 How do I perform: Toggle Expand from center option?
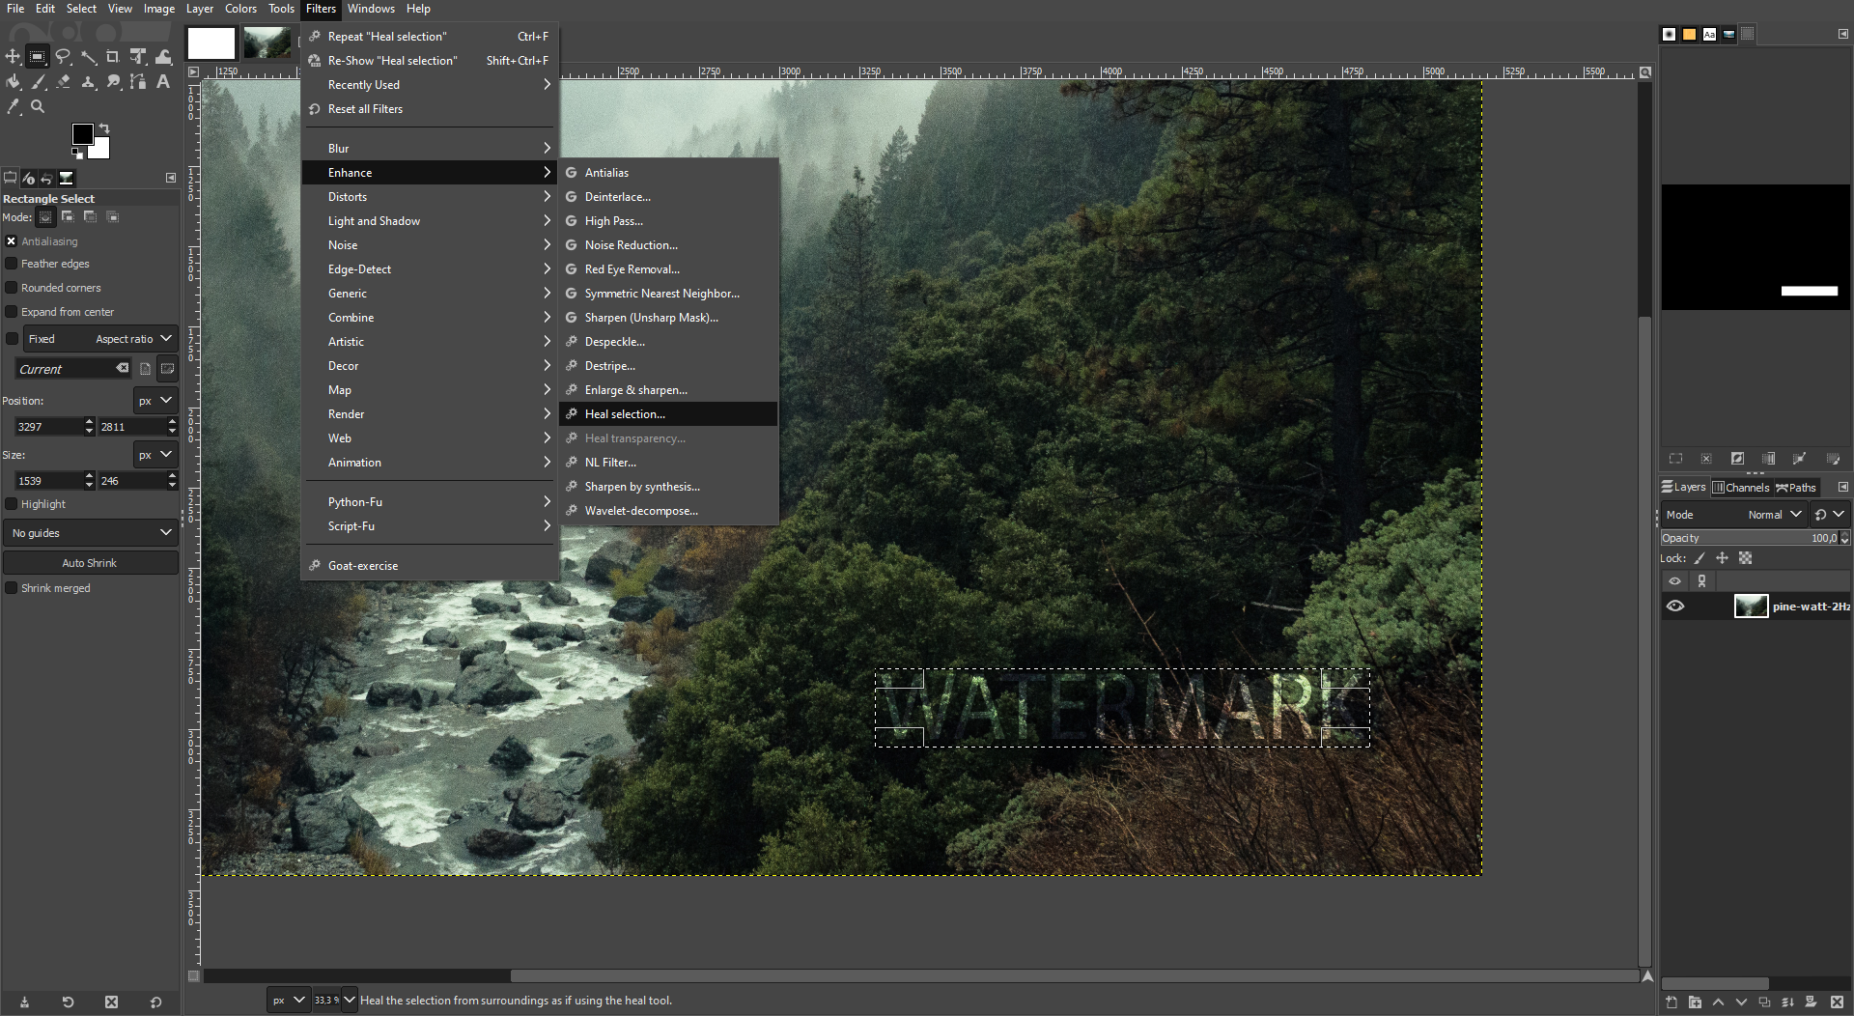click(10, 311)
